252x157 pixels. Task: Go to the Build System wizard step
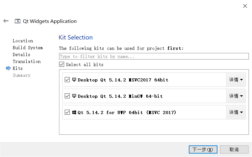point(28,48)
